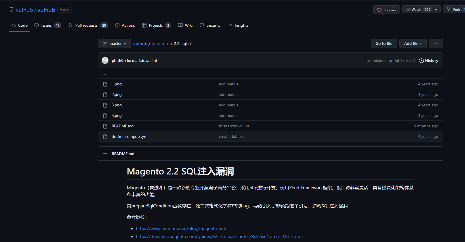Fork the repository with Fork button
This screenshot has width=465, height=242.
(x=454, y=10)
